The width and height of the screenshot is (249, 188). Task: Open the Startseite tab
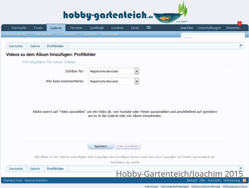coord(19,28)
